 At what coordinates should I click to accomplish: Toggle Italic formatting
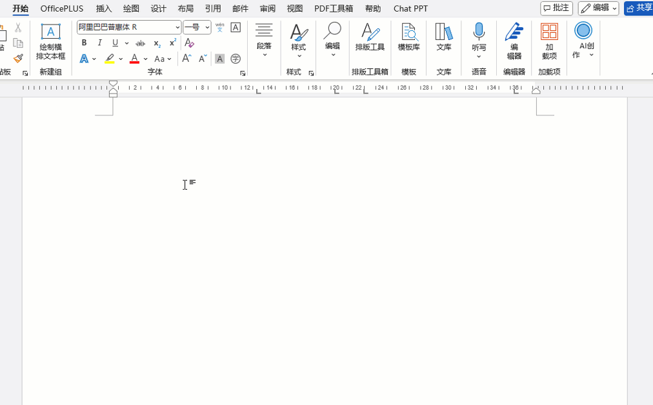(x=99, y=43)
